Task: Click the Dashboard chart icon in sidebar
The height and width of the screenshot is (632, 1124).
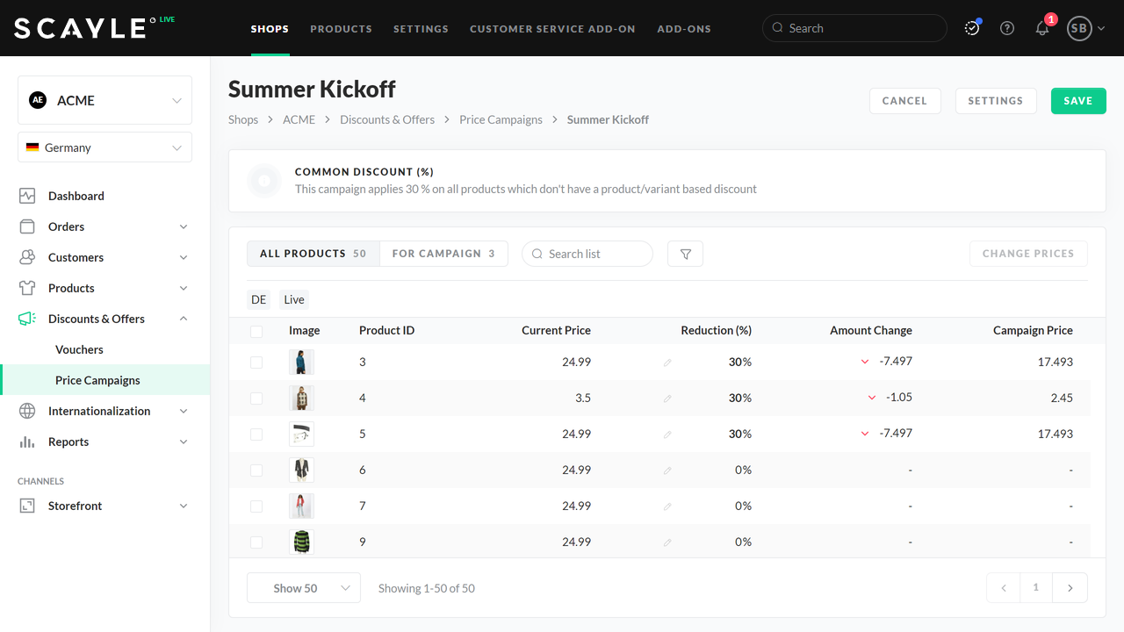Action: pyautogui.click(x=27, y=196)
